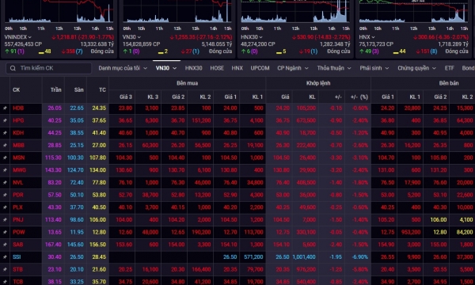Open HPG stock symbol details
Viewport: 475px width, 285px height.
(18, 120)
